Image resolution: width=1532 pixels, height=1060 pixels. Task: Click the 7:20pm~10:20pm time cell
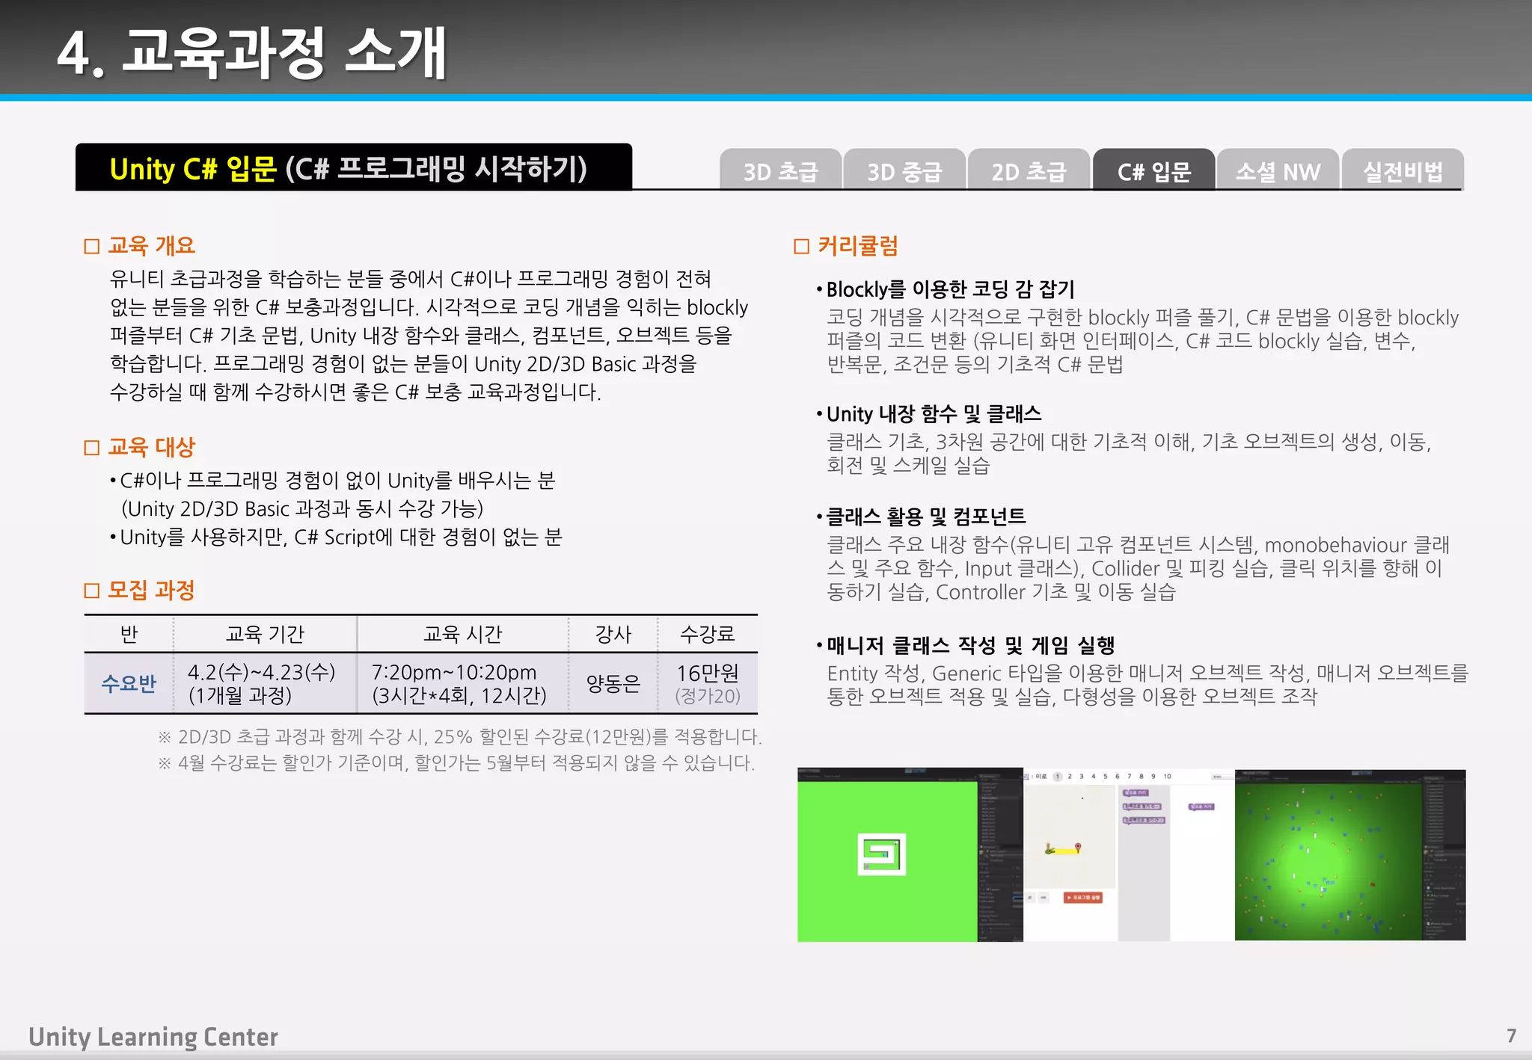(x=462, y=683)
